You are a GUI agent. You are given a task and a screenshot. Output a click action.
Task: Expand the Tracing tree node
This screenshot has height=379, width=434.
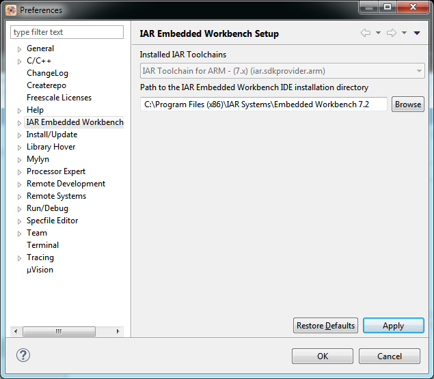pyautogui.click(x=19, y=258)
